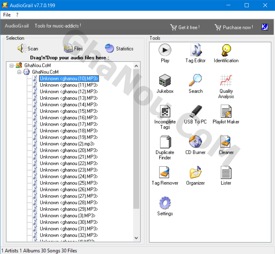The image size is (275, 254).
Task: Select 'Unknown <ghanou (32).MP3>' track
Action: [x=69, y=235]
